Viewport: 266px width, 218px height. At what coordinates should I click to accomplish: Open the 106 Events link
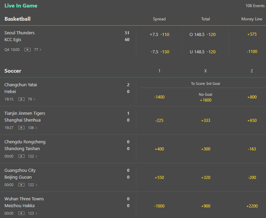255,6
